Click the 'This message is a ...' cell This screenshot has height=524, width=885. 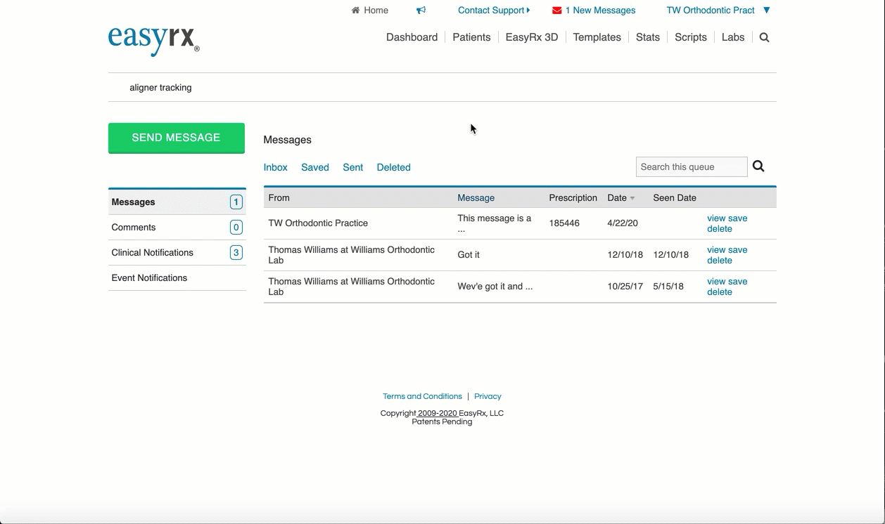click(495, 223)
